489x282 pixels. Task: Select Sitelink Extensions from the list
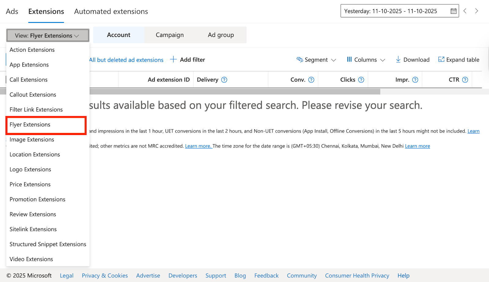(33, 229)
